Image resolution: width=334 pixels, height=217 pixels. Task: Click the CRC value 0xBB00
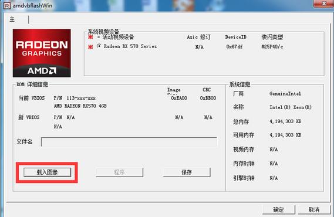[208, 98]
